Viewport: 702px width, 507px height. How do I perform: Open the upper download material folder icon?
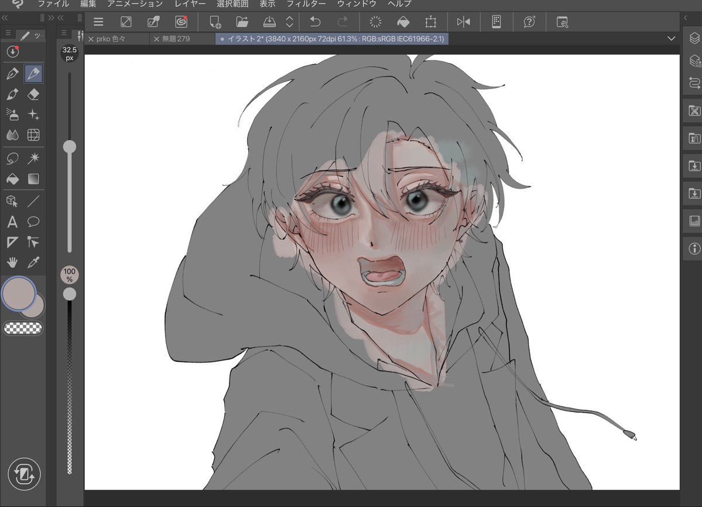pyautogui.click(x=694, y=166)
